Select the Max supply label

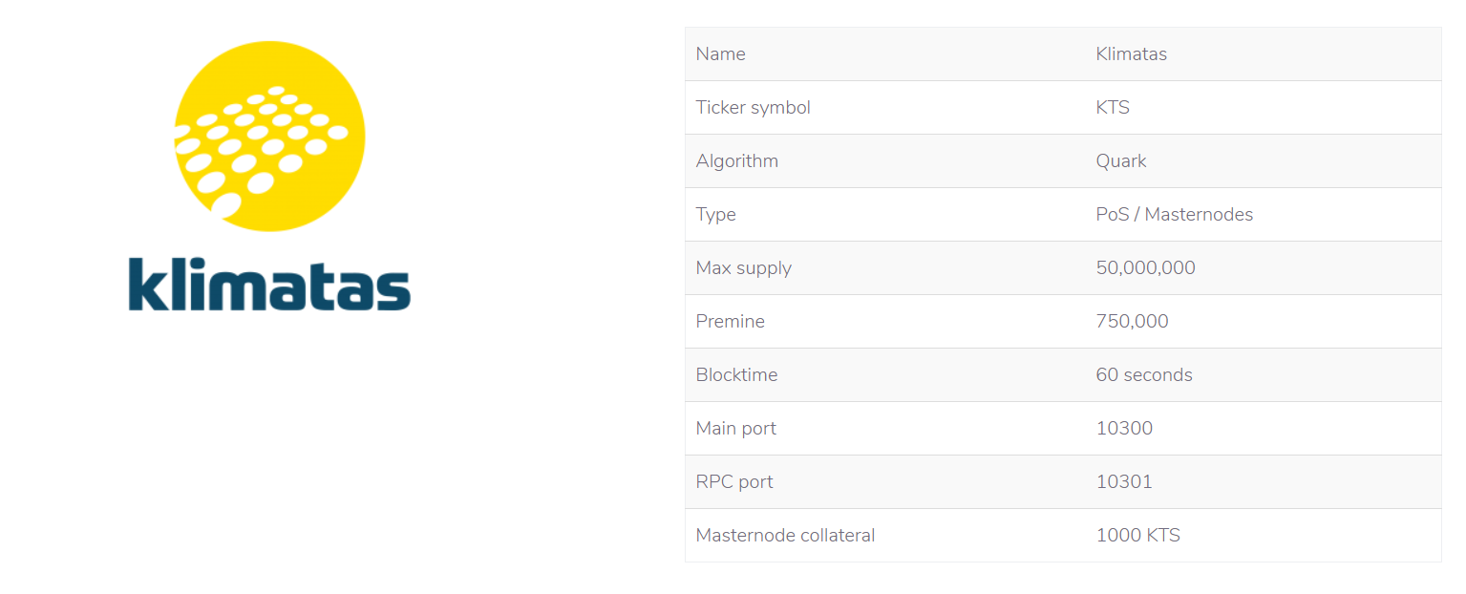(x=744, y=268)
